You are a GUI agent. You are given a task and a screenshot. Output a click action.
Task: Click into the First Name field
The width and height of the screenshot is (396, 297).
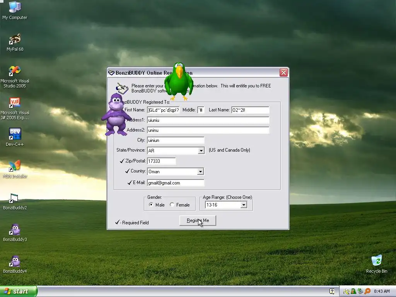point(163,110)
